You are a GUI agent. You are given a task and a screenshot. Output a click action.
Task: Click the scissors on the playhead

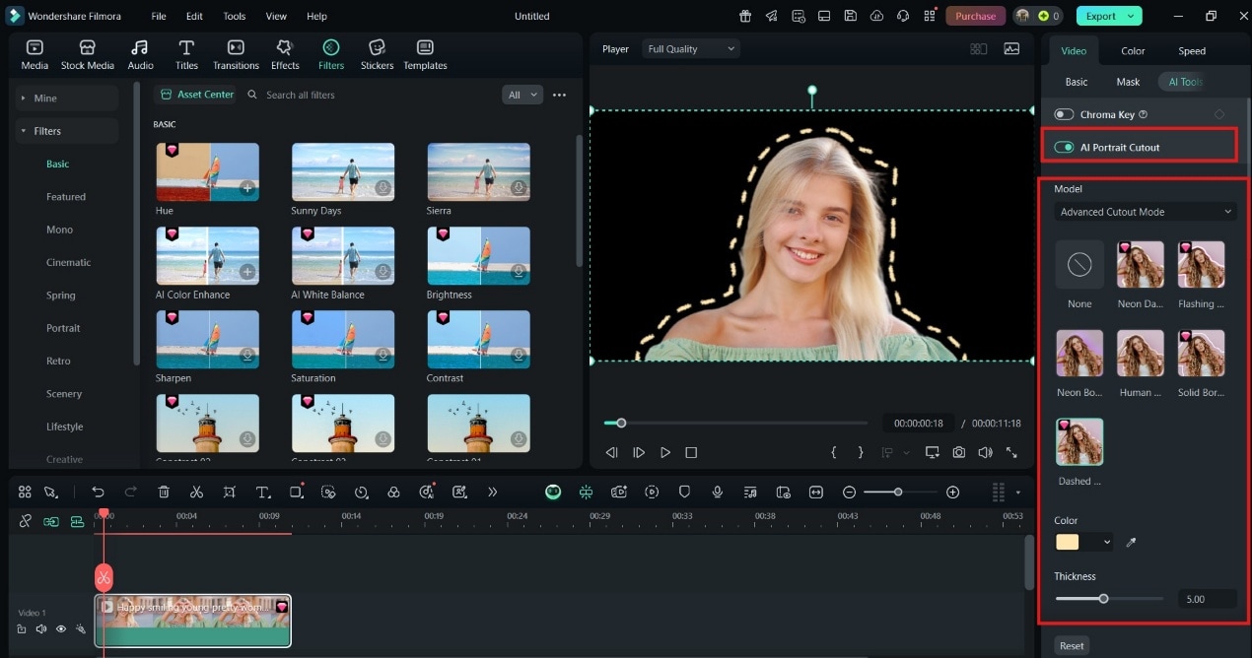pos(104,577)
